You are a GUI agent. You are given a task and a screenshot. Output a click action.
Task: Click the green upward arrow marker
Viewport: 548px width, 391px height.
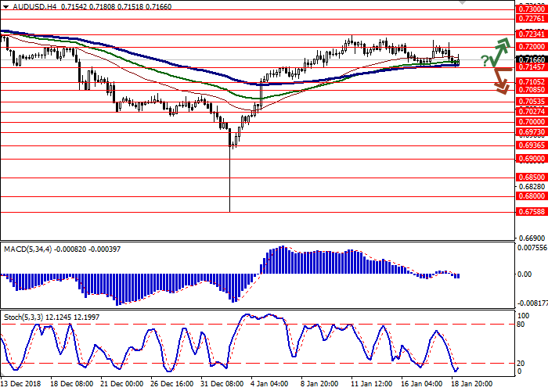click(x=501, y=49)
